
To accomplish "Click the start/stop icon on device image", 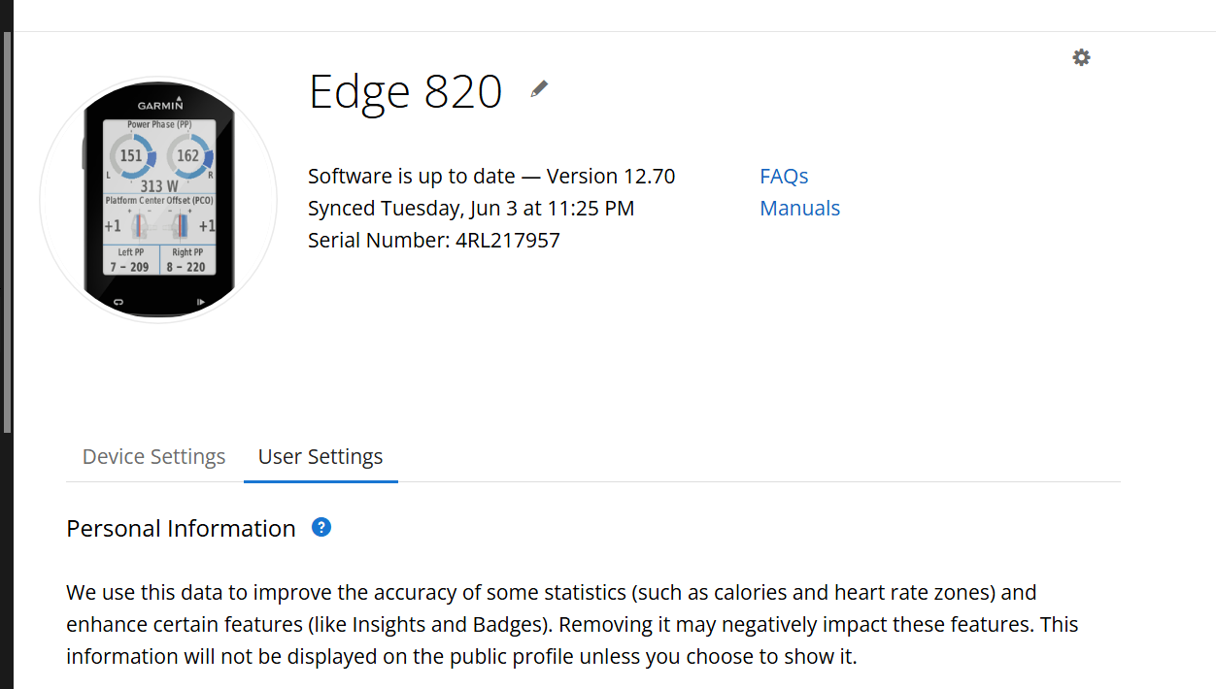I will 201,302.
